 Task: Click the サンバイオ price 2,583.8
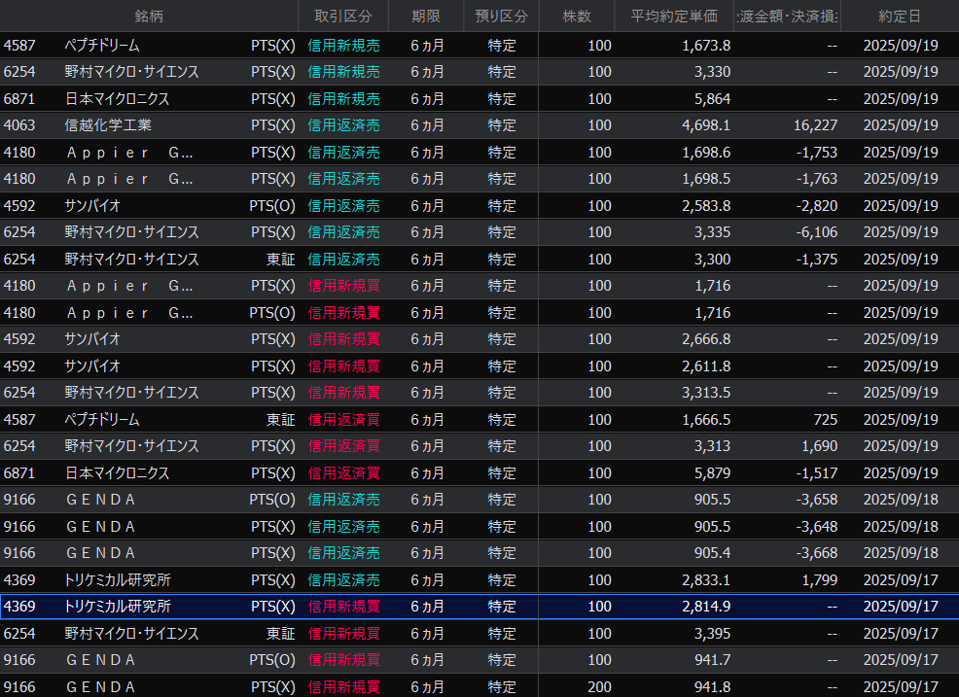click(706, 205)
